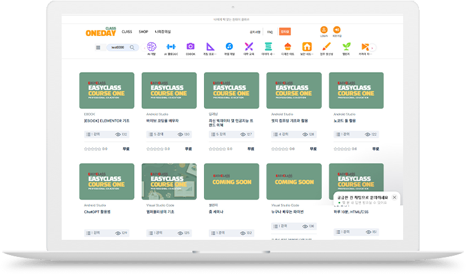Click the search field containing test0330

pos(117,47)
